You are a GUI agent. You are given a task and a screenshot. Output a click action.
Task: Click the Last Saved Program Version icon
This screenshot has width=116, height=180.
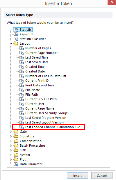coord(22,118)
